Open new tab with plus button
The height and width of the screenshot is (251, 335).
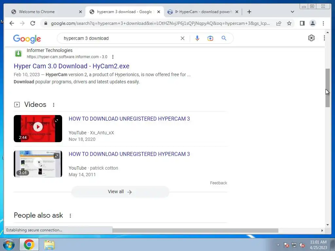click(249, 12)
